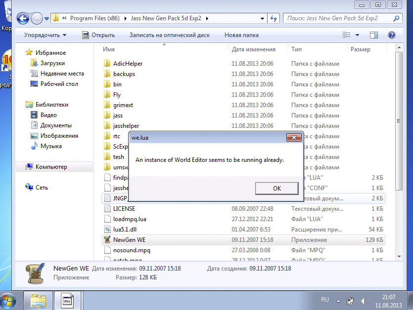The image size is (413, 310).
Task: Toggle the preview pane
Action: click(374, 35)
